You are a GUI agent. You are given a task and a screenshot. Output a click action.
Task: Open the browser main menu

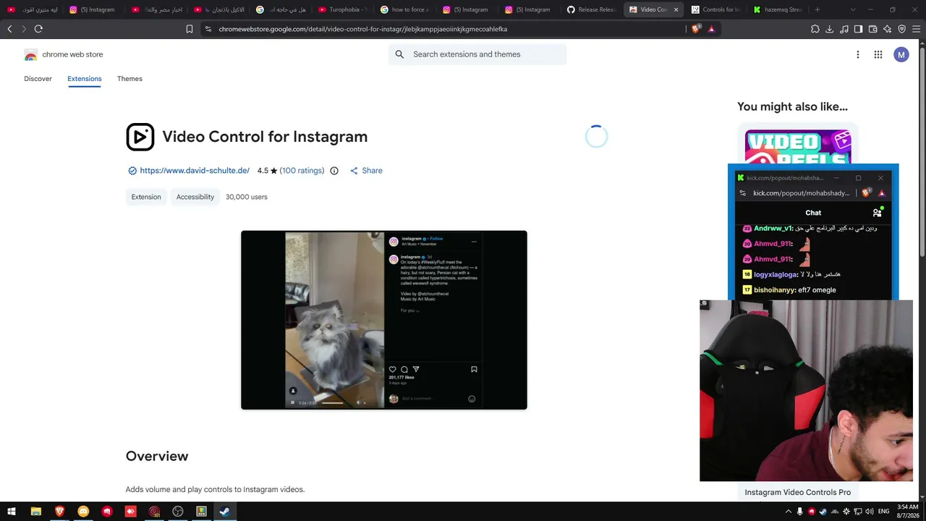[916, 29]
